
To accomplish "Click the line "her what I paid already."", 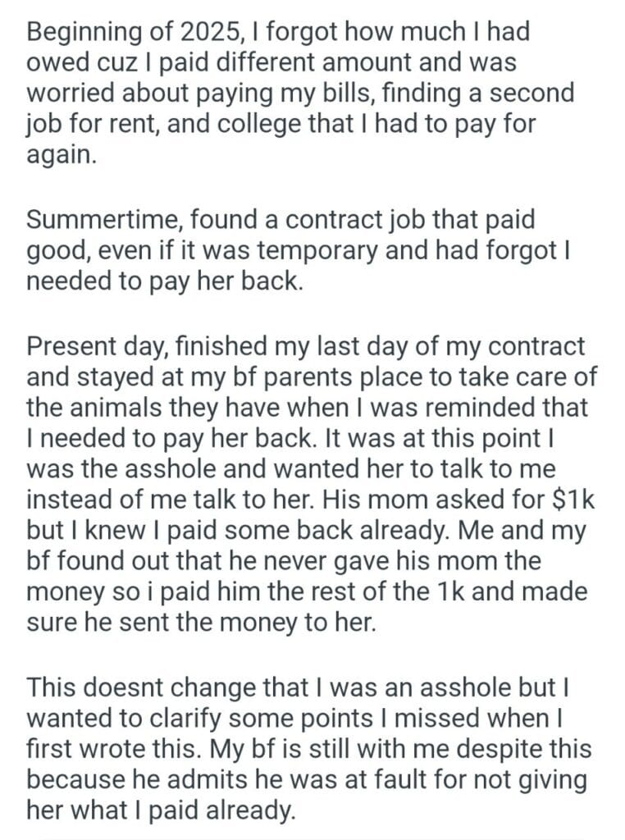I will click(x=160, y=810).
